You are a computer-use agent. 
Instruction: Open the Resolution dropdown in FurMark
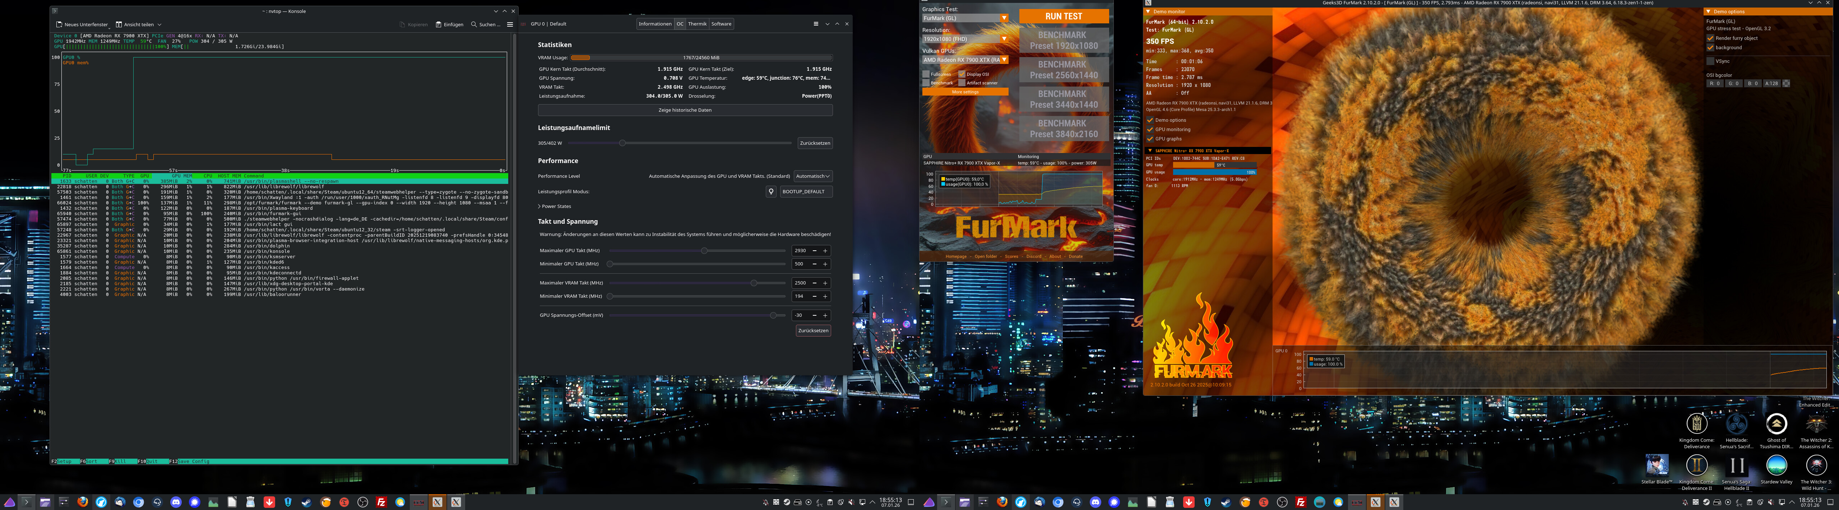click(x=965, y=38)
